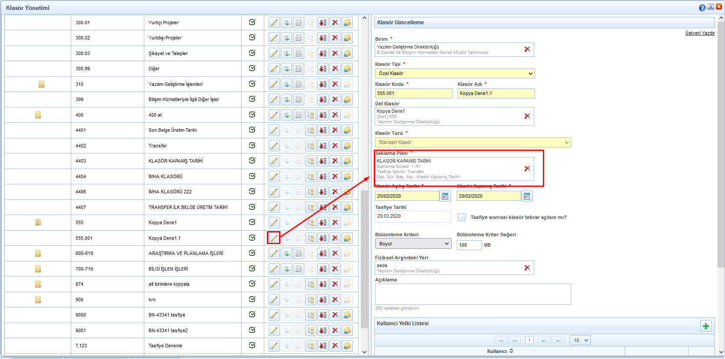Viewport: 725px width, 359px height.
Task: Open subfolder tree icon for 400 st
Action: [311, 115]
